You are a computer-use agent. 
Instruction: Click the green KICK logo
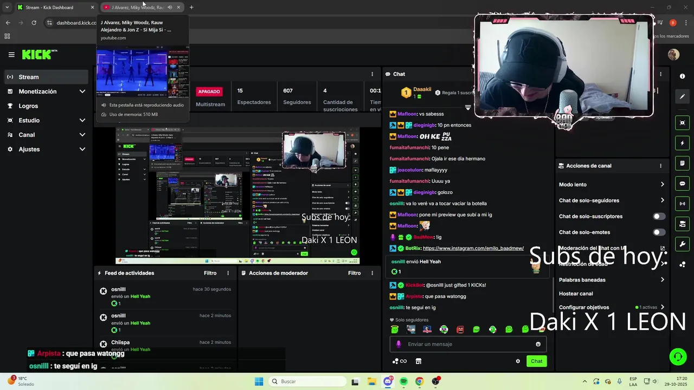(39, 54)
